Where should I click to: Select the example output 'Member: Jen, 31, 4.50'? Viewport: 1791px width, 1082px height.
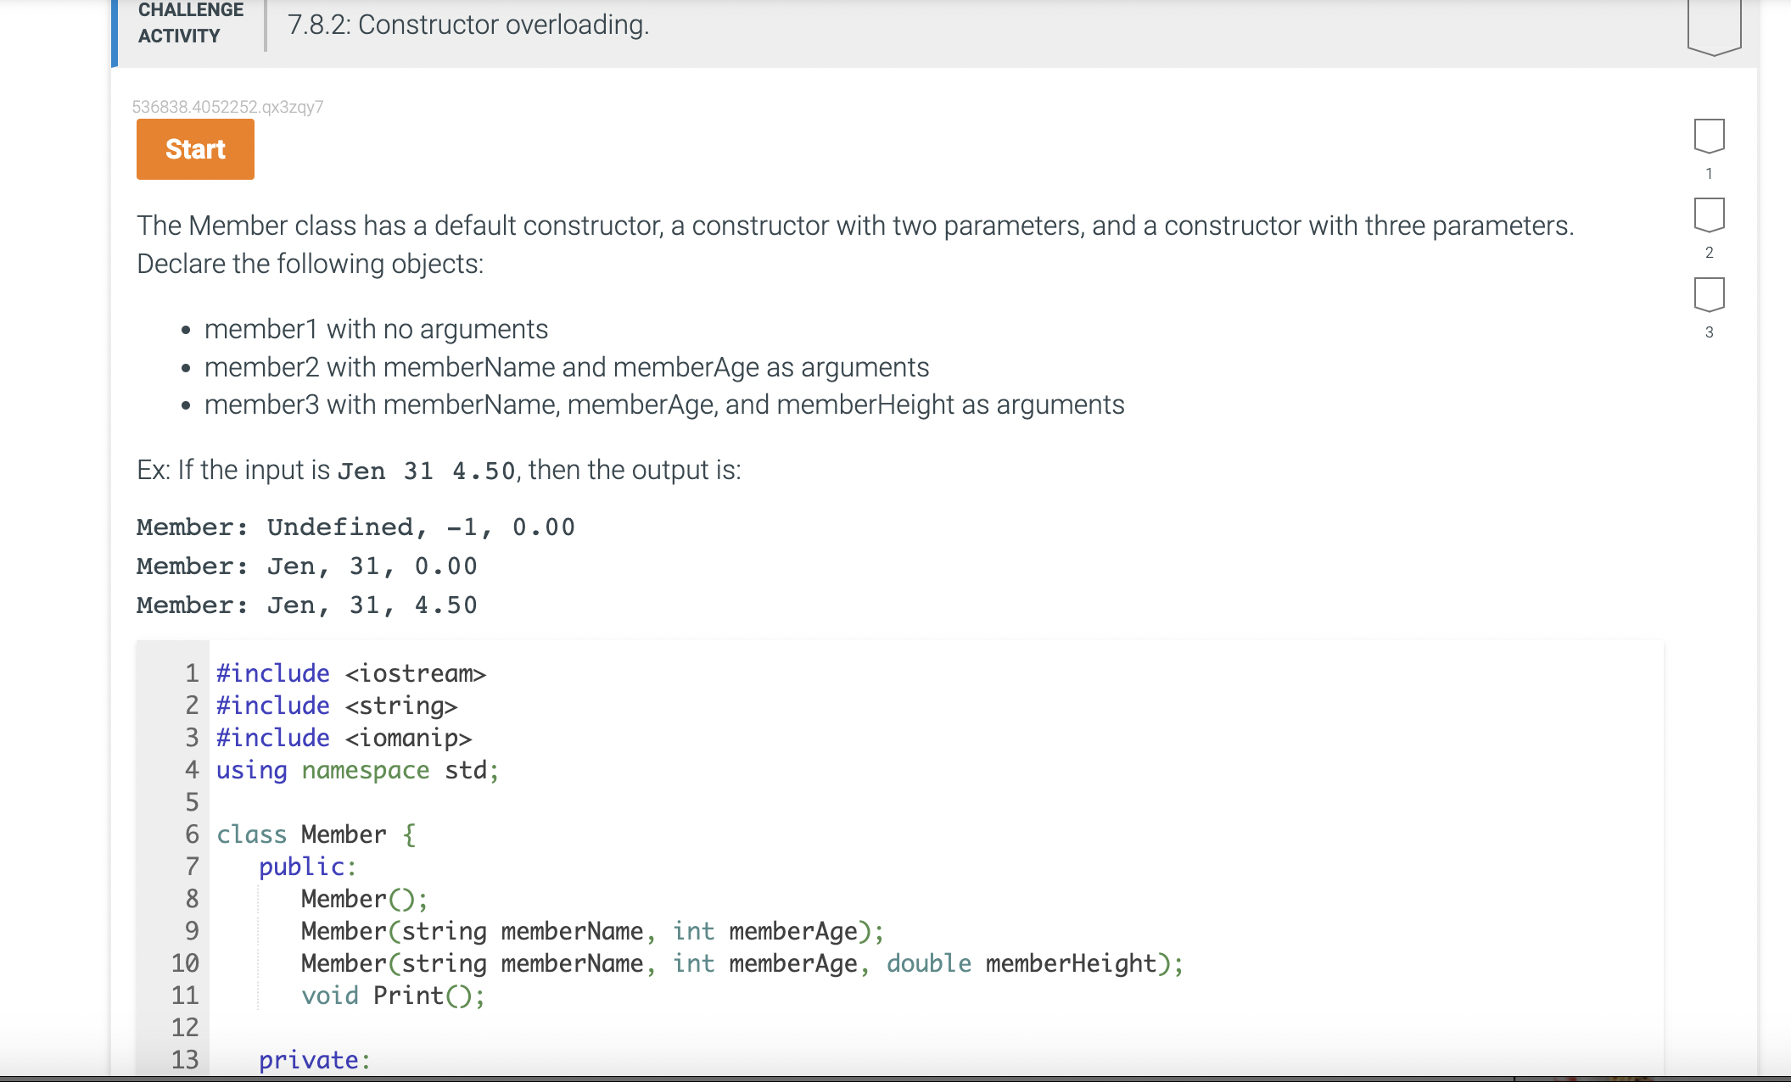click(x=306, y=604)
